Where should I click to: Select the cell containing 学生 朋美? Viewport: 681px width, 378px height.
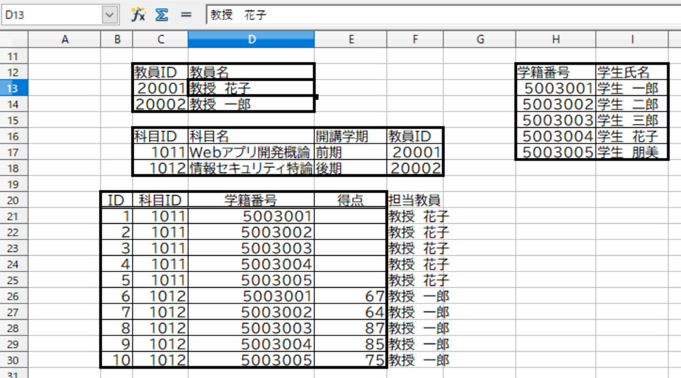pyautogui.click(x=631, y=152)
